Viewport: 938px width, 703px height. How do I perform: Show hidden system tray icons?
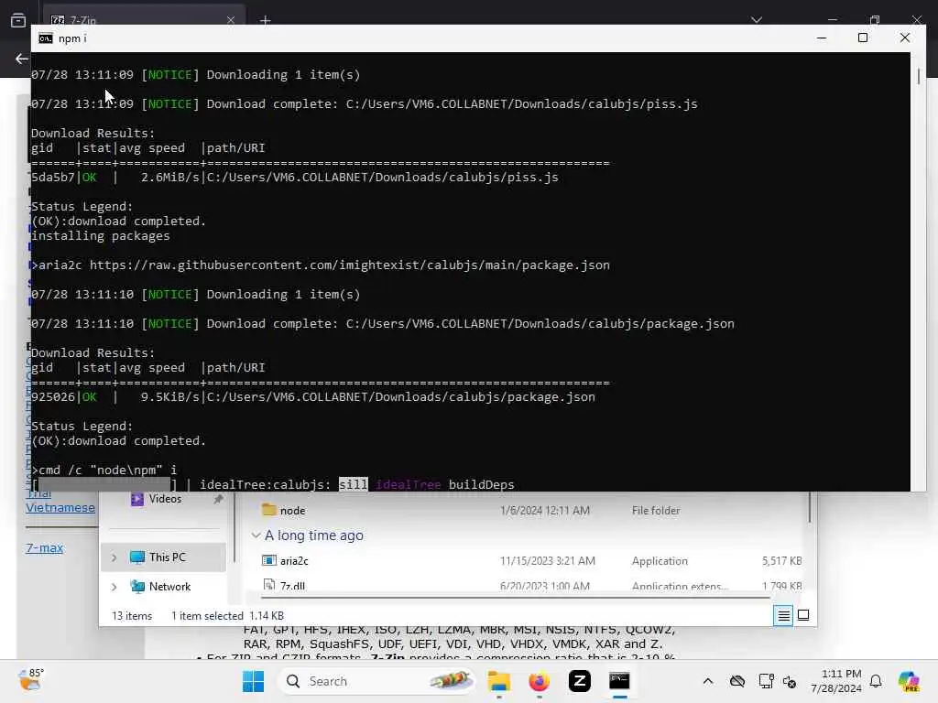tap(708, 681)
